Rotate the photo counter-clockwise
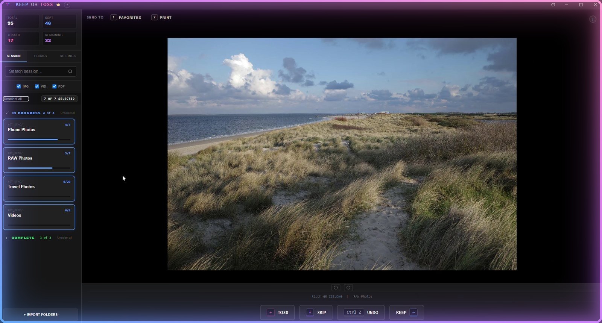The width and height of the screenshot is (602, 323). point(336,288)
